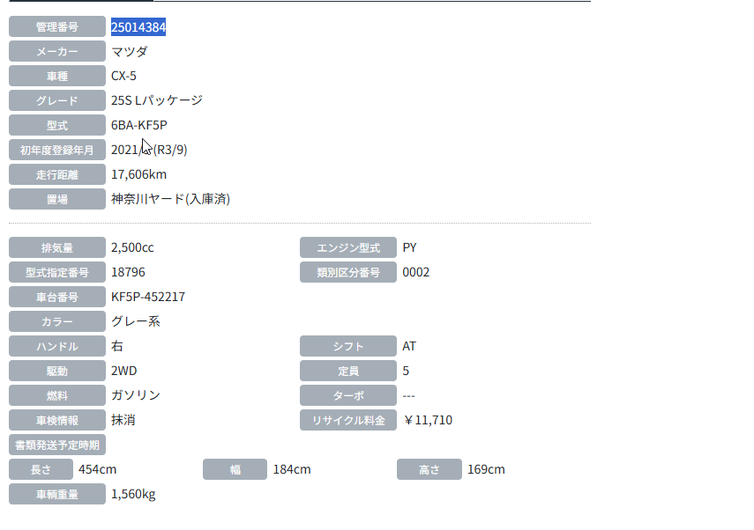
Task: Click the 排気量 label badge
Action: tap(57, 247)
